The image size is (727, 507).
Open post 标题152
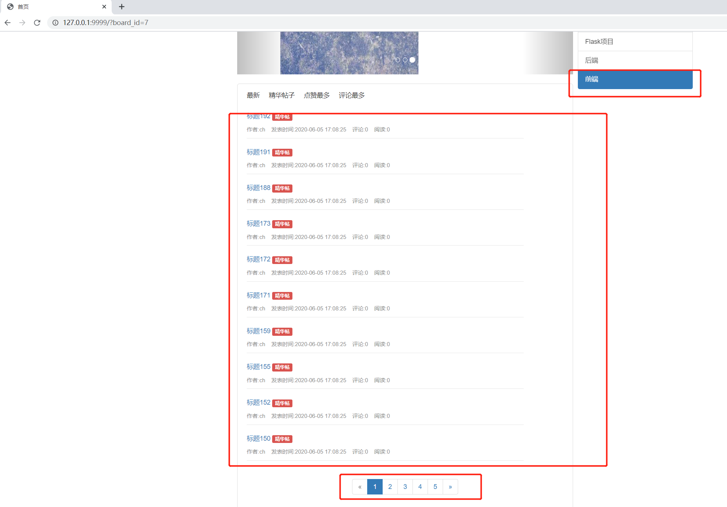(258, 402)
